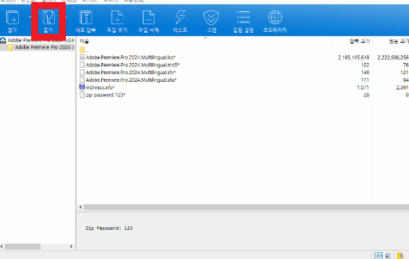This screenshot has width=409, height=259.
Task: Click the tree pane scrollbar right arrow
Action: (x=71, y=247)
